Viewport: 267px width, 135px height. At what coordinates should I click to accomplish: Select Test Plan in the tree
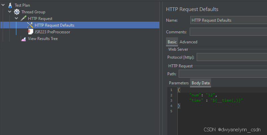pos(22,5)
